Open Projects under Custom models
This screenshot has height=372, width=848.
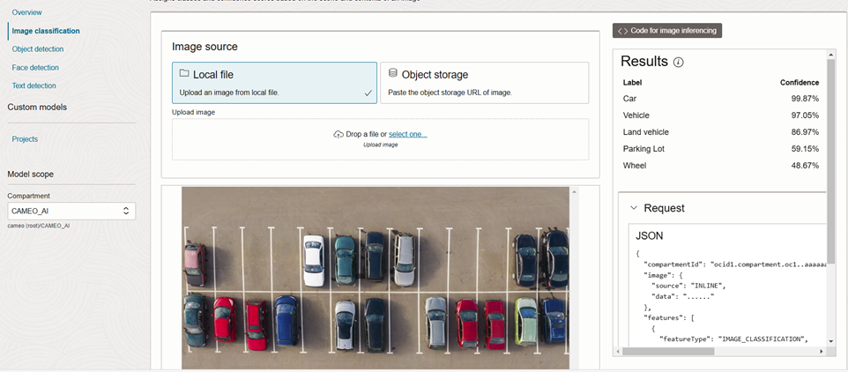coord(25,139)
